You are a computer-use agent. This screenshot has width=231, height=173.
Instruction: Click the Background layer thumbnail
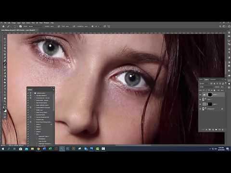point(205,109)
